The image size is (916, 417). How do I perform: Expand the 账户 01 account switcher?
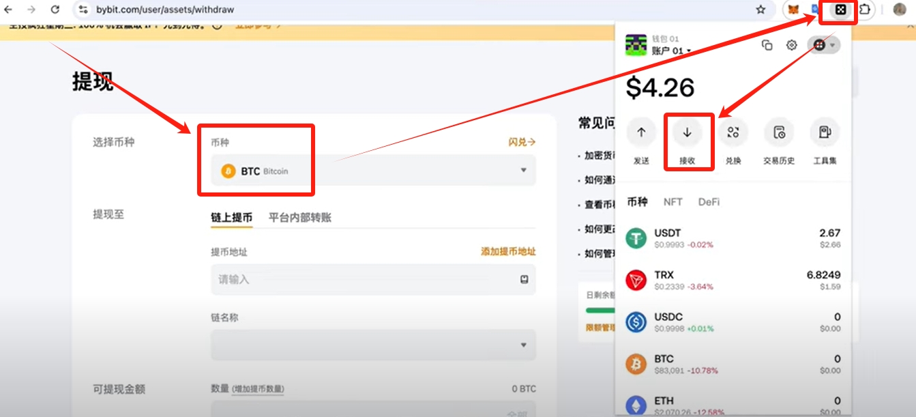672,51
